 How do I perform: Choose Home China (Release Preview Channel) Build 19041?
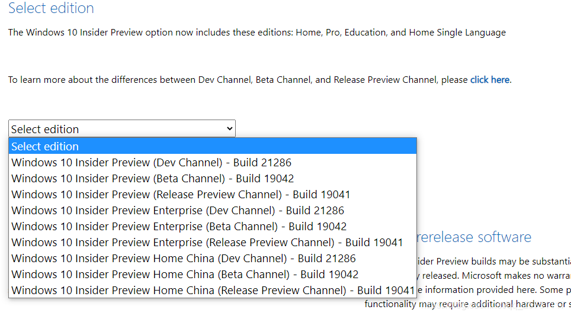coord(213,290)
